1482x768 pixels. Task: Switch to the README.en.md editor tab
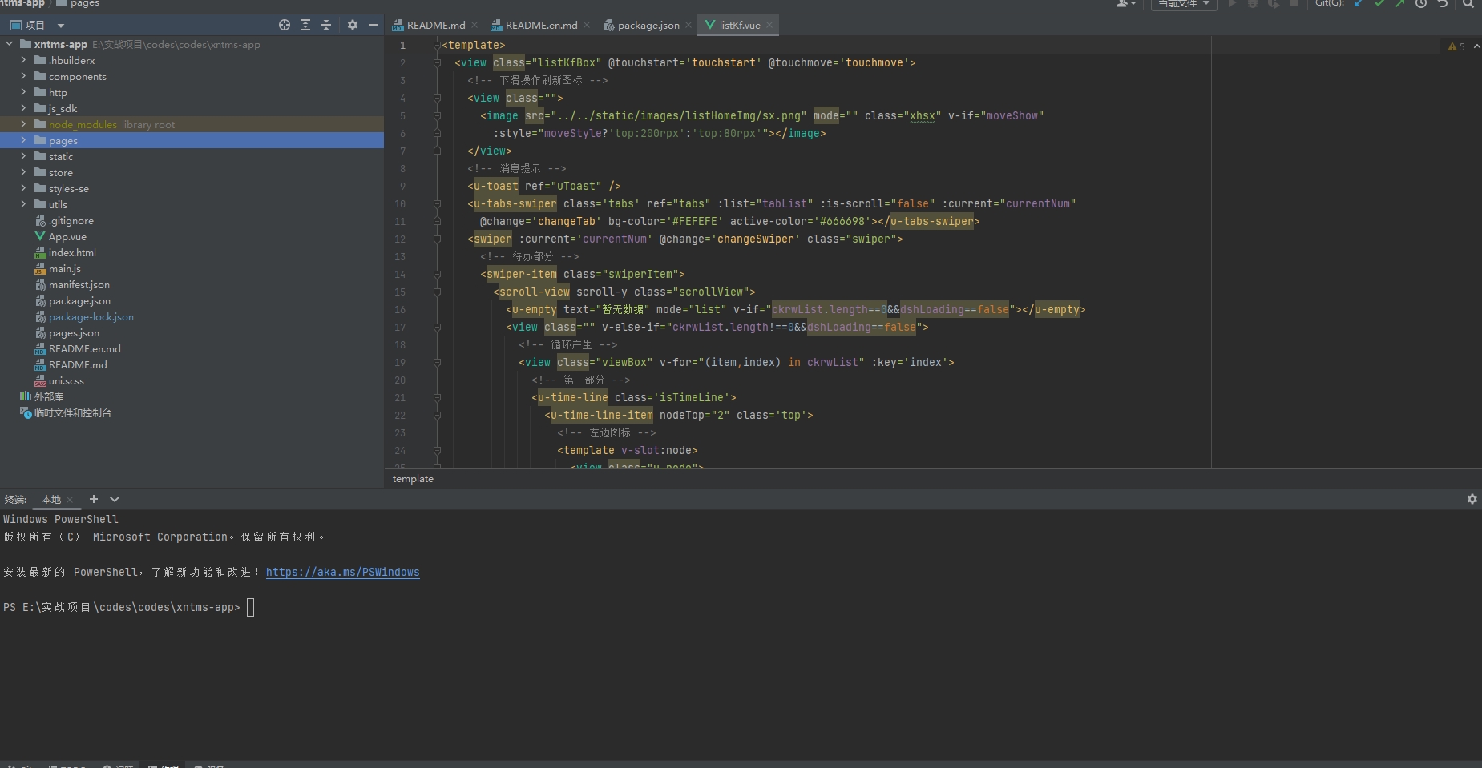(x=541, y=25)
